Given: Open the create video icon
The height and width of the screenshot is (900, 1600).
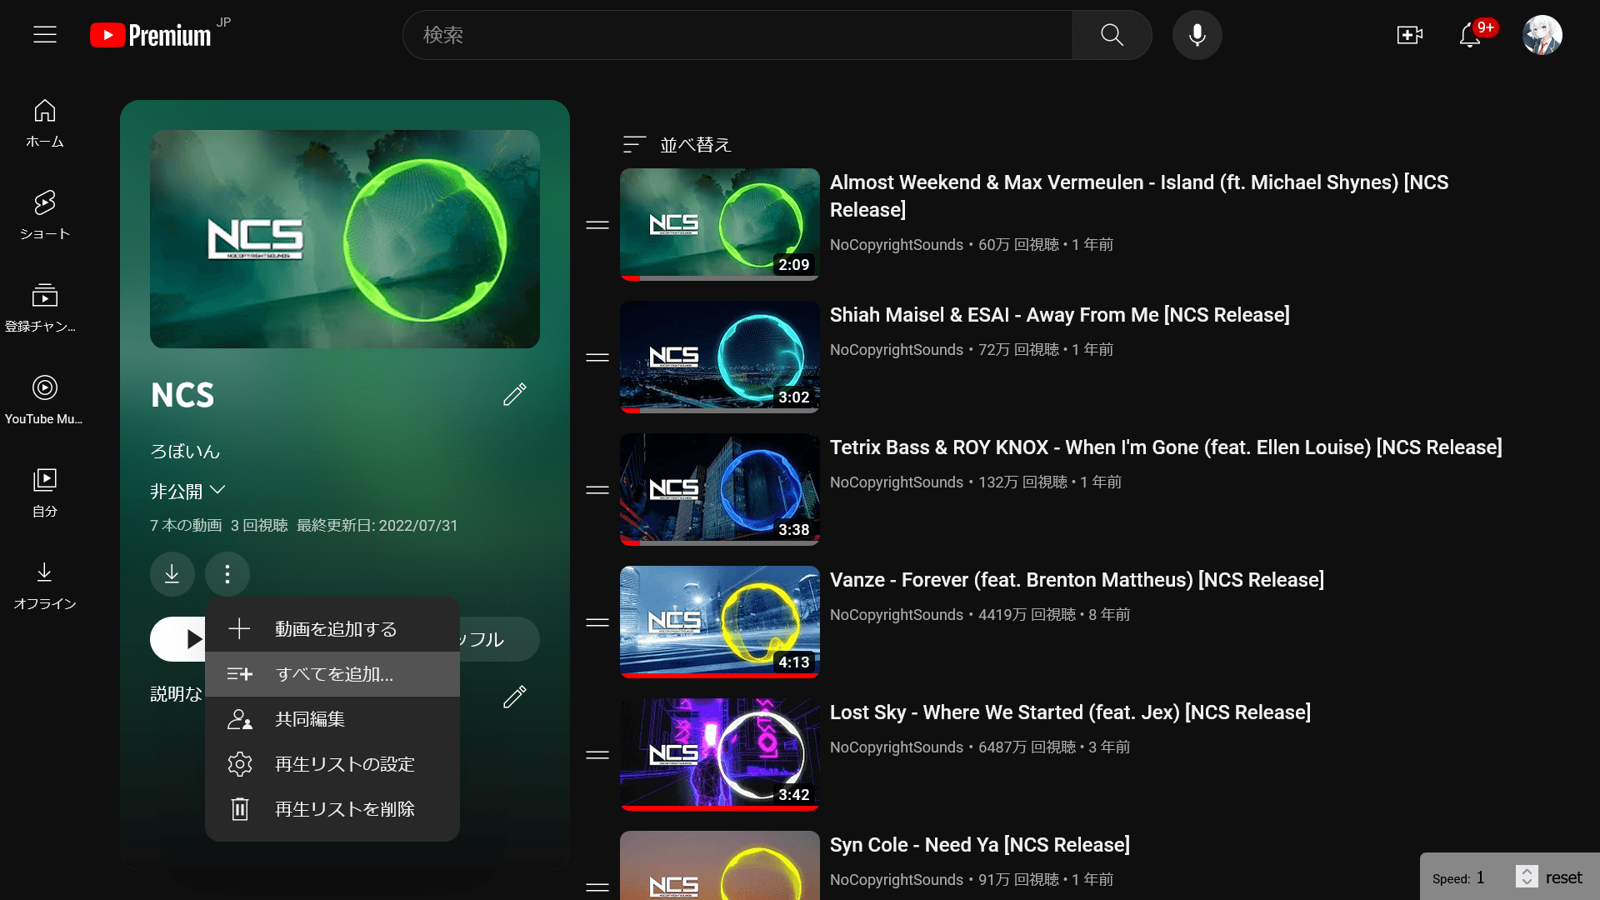Looking at the screenshot, I should [1409, 35].
